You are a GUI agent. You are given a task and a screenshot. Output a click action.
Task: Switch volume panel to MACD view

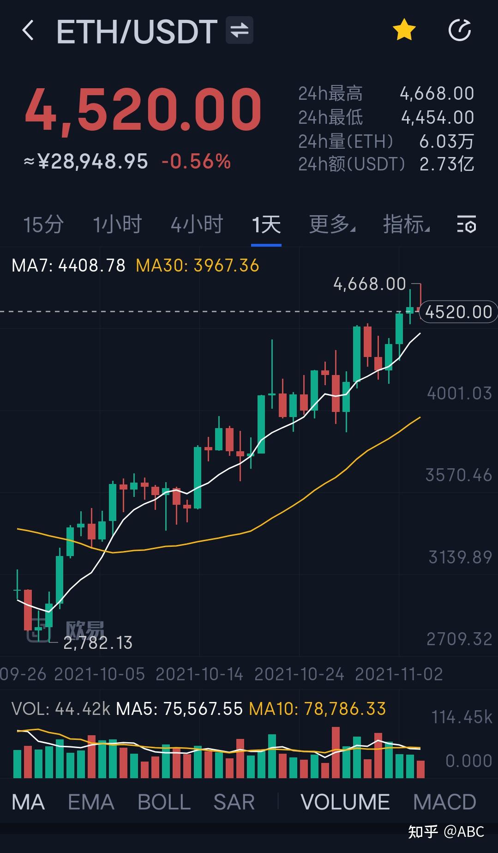tap(446, 802)
